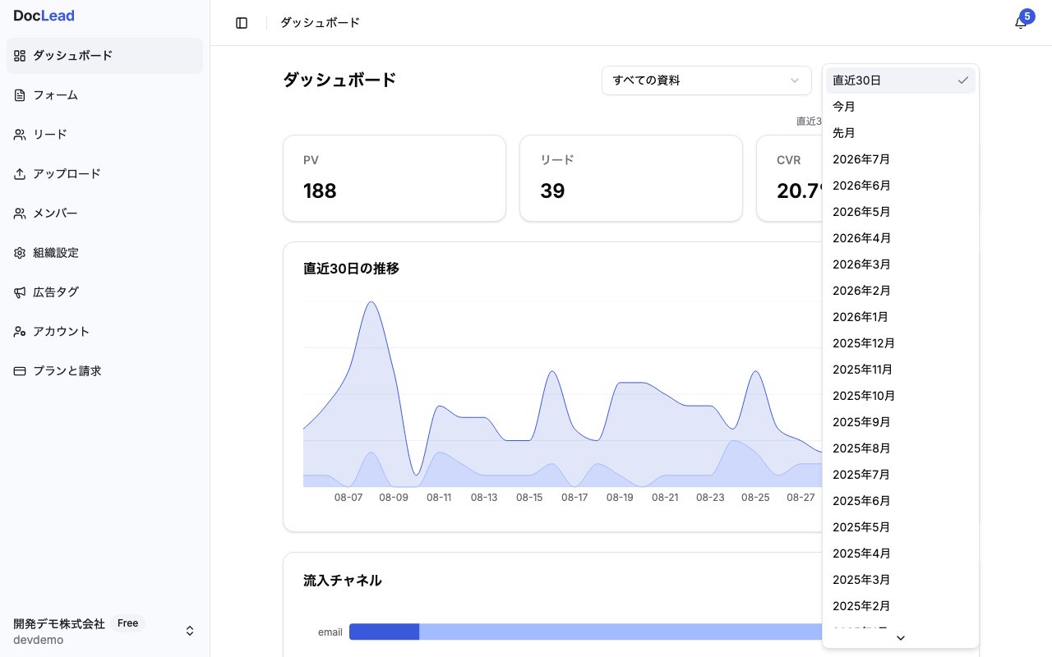The image size is (1052, 657).
Task: Click the organization settings gear icon
Action: point(20,253)
